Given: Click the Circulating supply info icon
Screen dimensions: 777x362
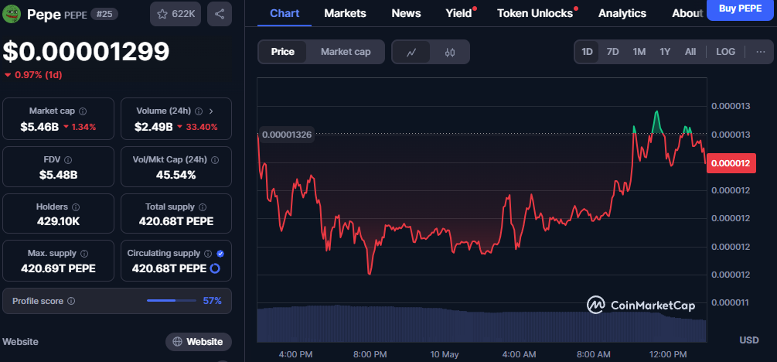Looking at the screenshot, I should click(208, 254).
